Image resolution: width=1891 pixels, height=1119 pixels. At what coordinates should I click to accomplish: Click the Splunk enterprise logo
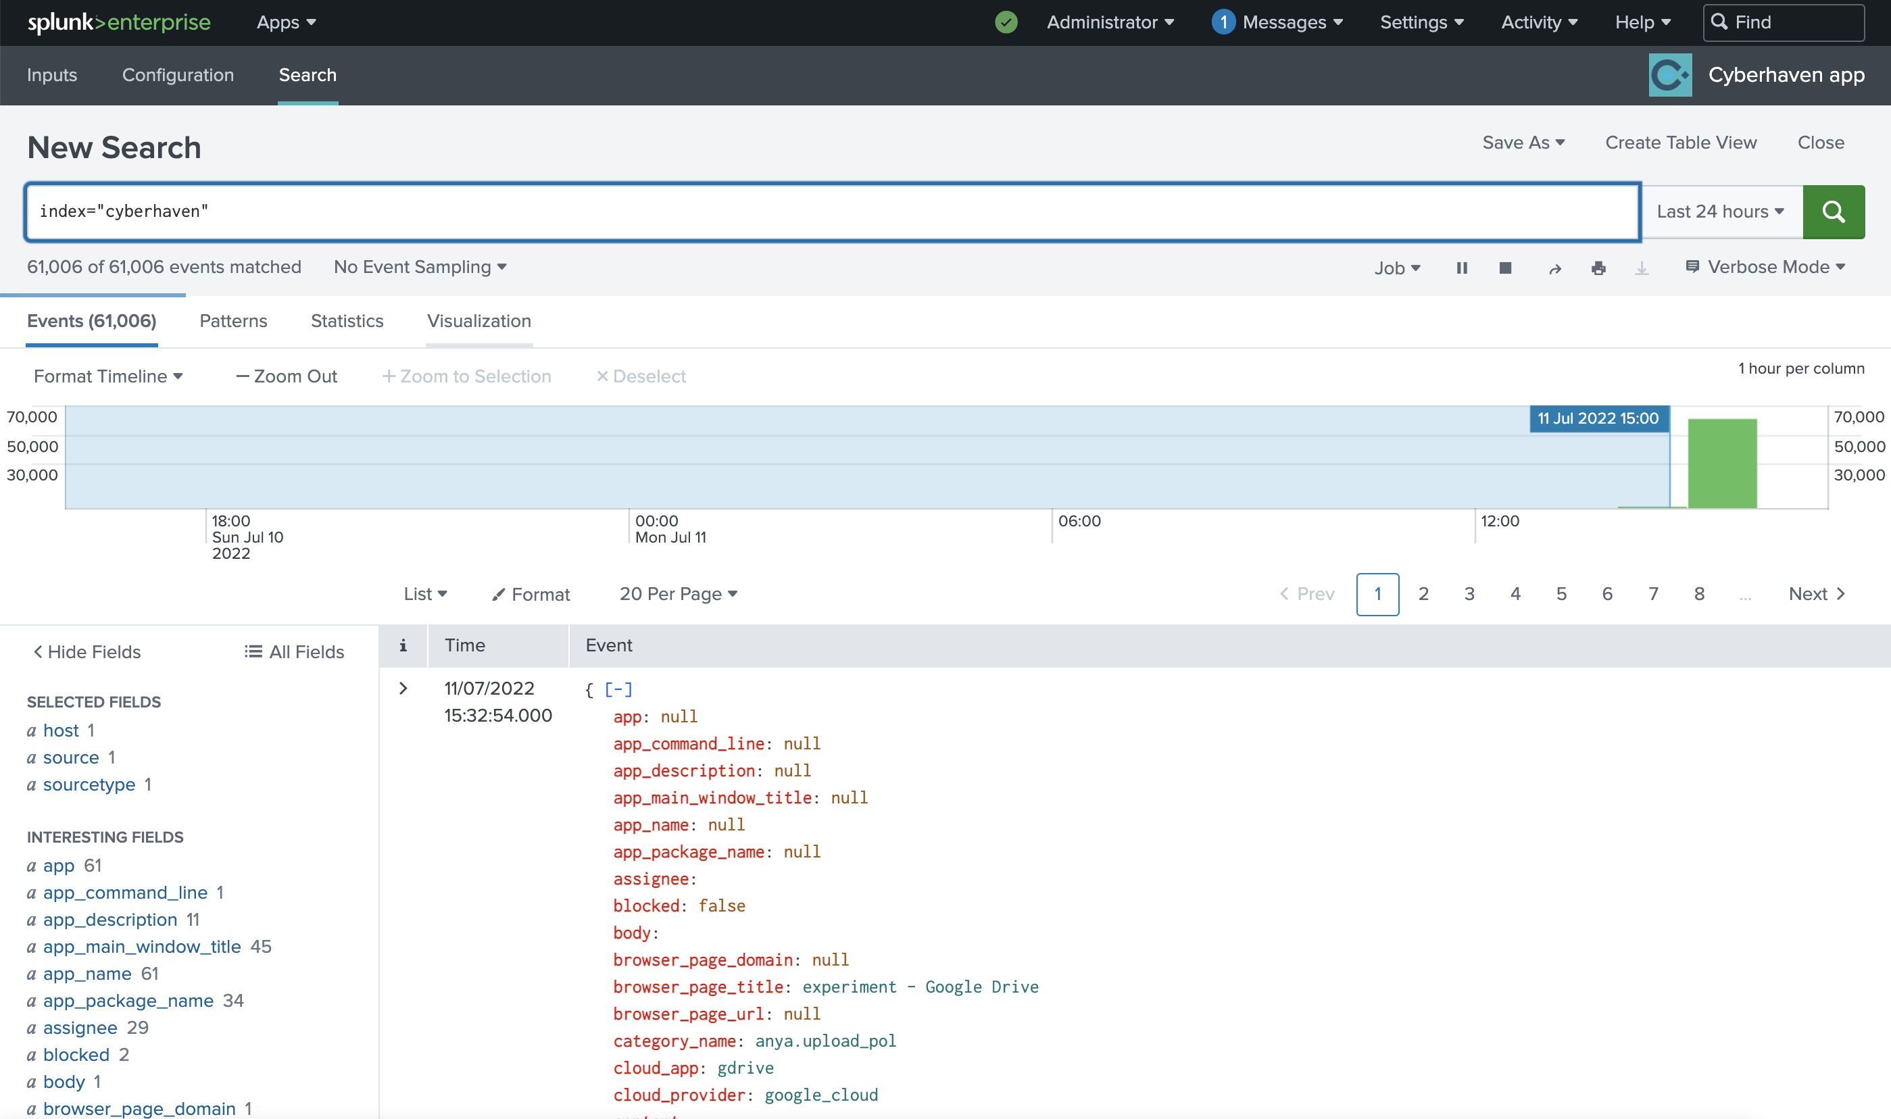[119, 22]
